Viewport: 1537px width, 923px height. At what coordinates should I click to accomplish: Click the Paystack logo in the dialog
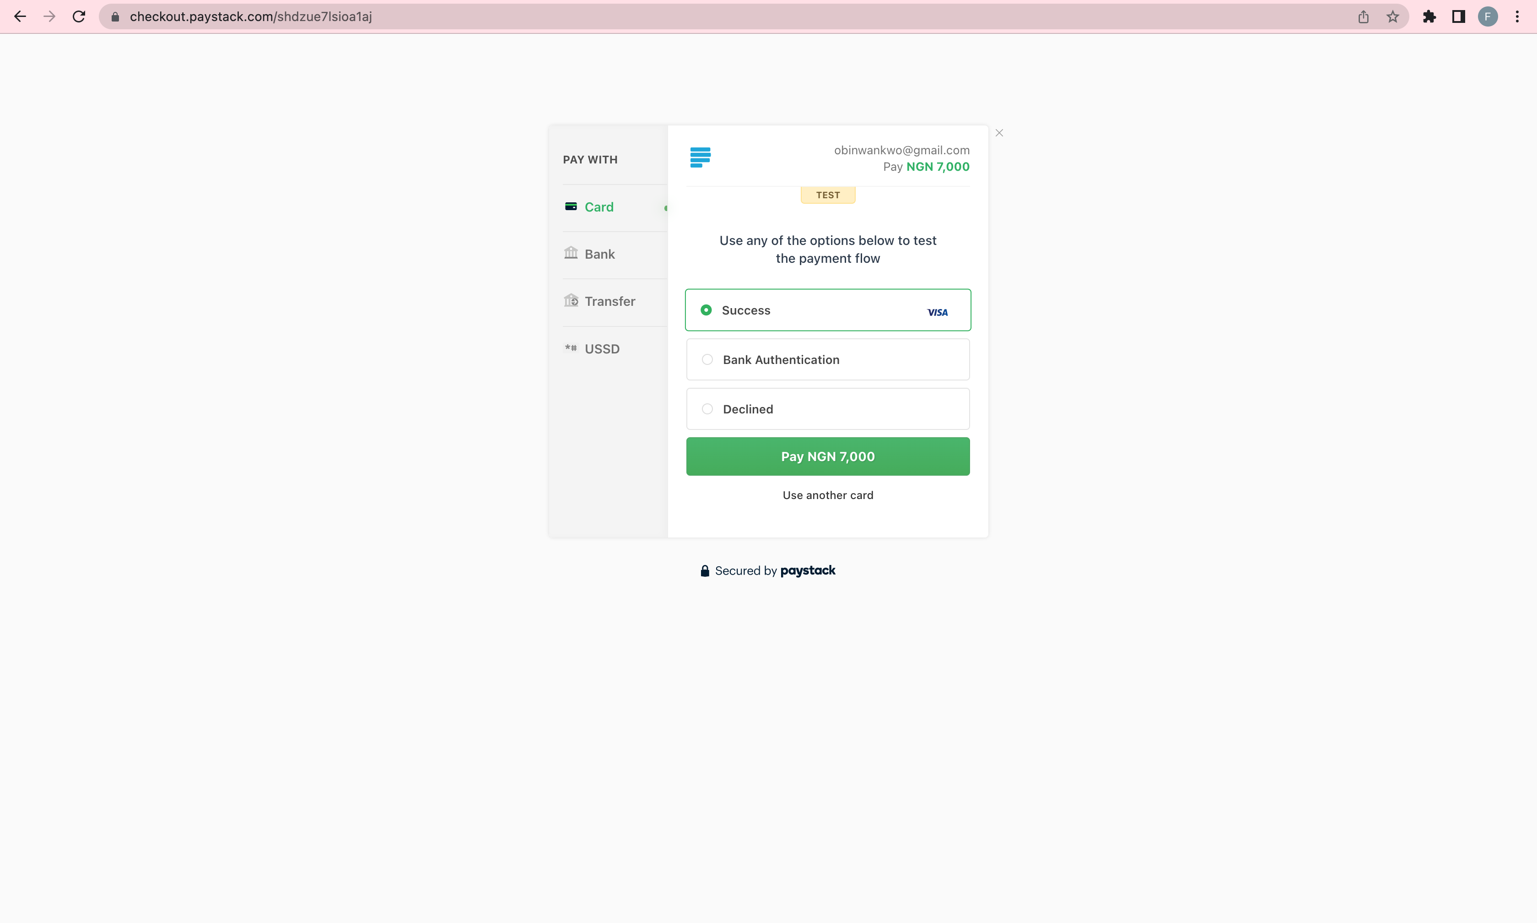(x=700, y=157)
